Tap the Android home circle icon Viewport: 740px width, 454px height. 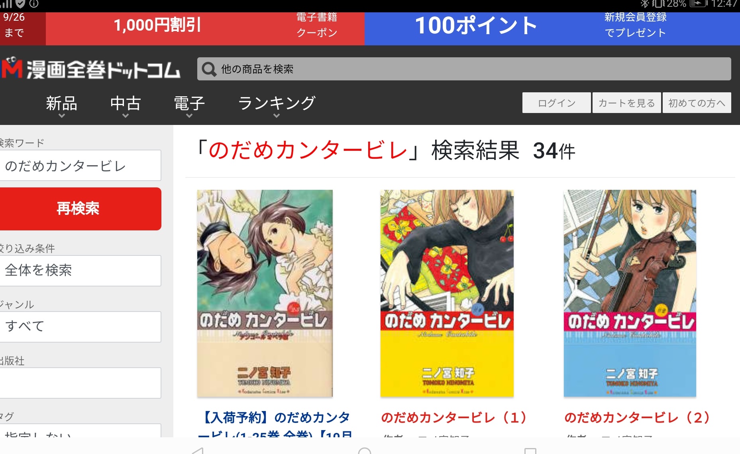pos(364,450)
